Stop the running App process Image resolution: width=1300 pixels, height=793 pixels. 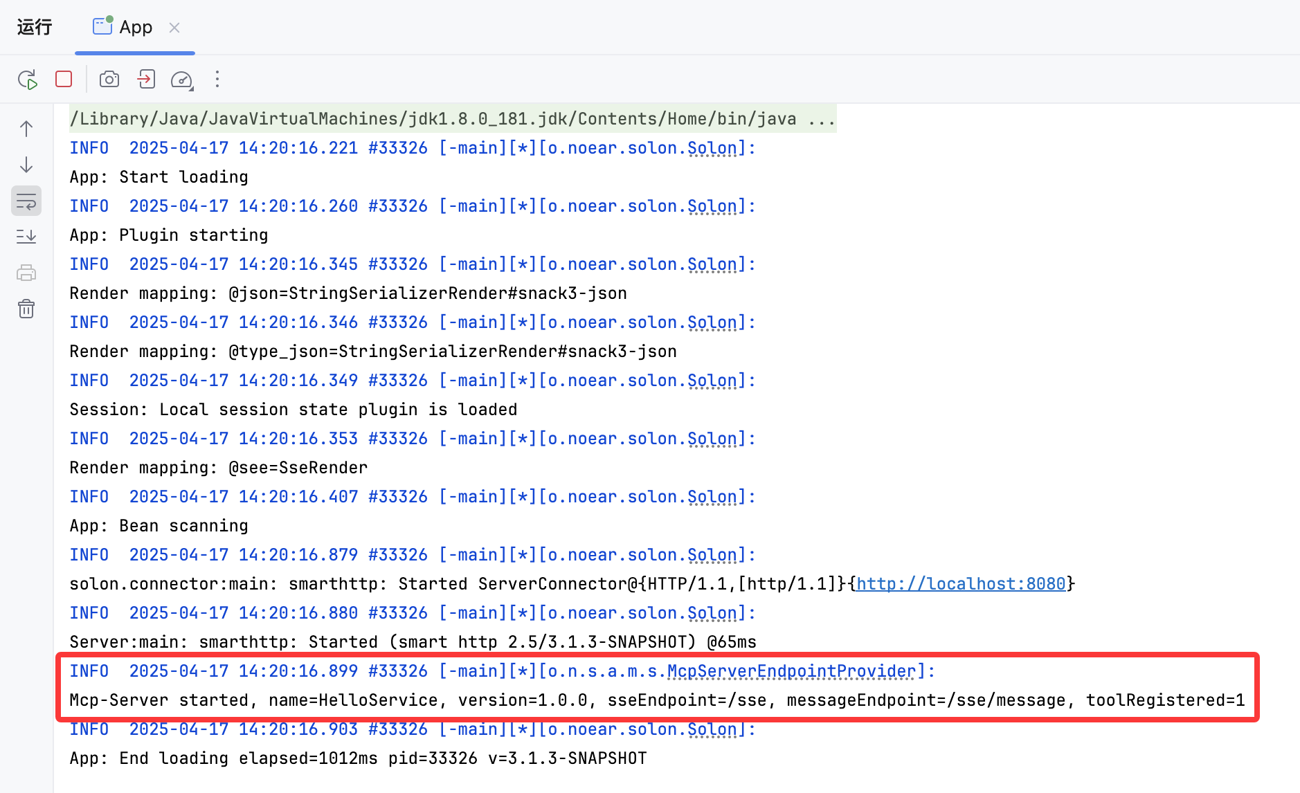click(x=63, y=79)
